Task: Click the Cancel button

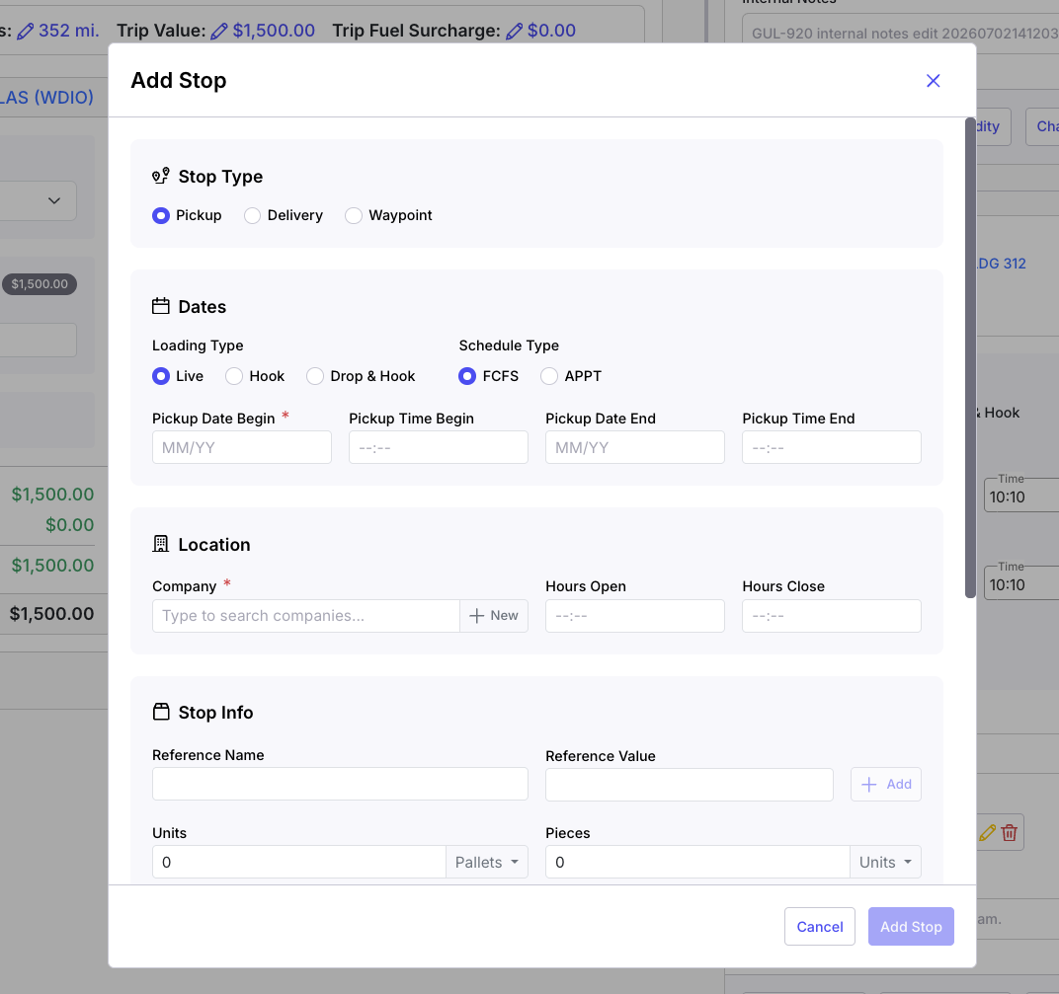Action: (x=819, y=927)
